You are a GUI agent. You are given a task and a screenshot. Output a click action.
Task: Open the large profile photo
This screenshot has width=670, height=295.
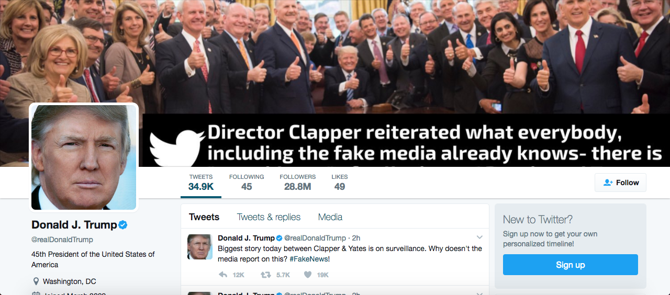[84, 157]
